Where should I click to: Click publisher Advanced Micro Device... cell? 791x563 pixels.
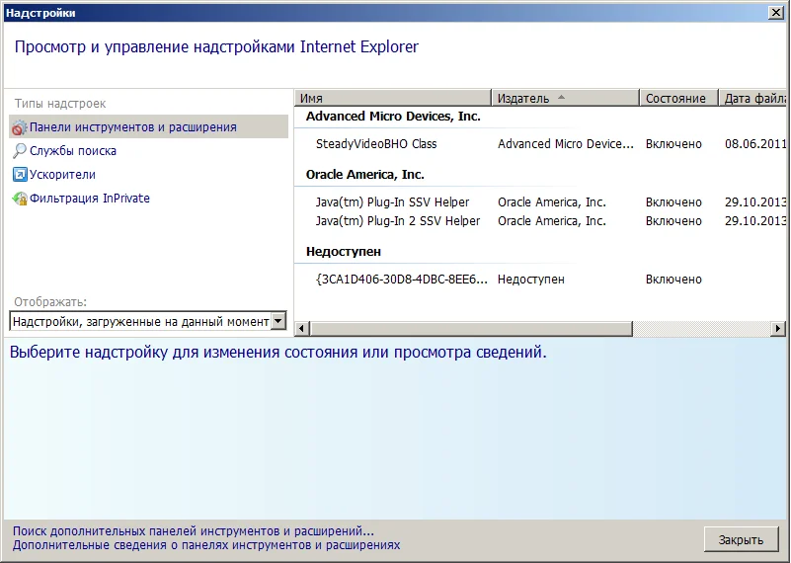point(566,144)
